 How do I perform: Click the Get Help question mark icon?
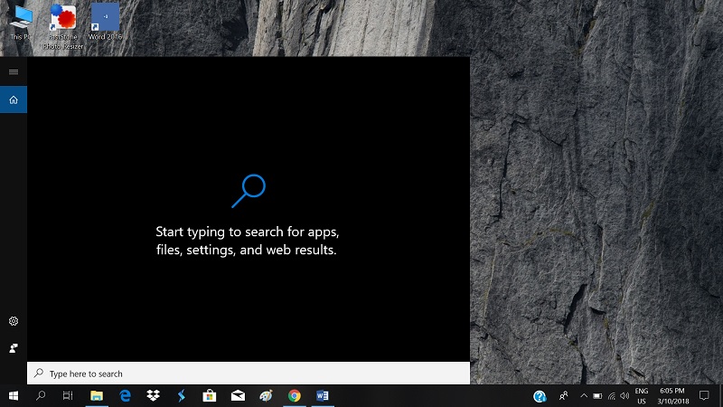pos(540,396)
